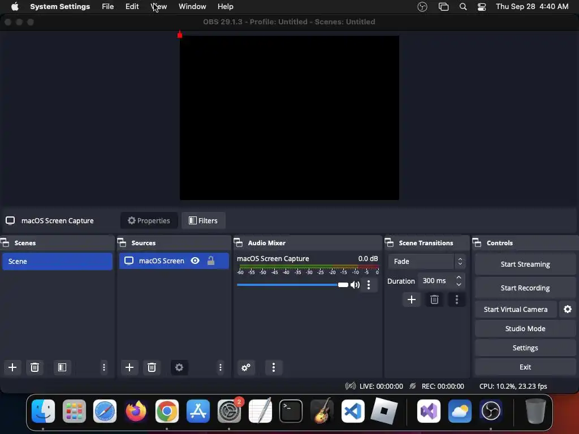Toggle visibility eye of macOS Screen source
This screenshot has width=579, height=434.
coord(195,261)
